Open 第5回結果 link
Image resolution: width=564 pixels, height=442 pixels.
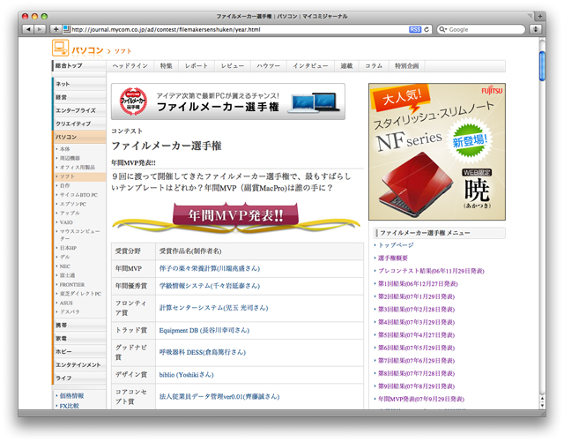click(x=416, y=335)
